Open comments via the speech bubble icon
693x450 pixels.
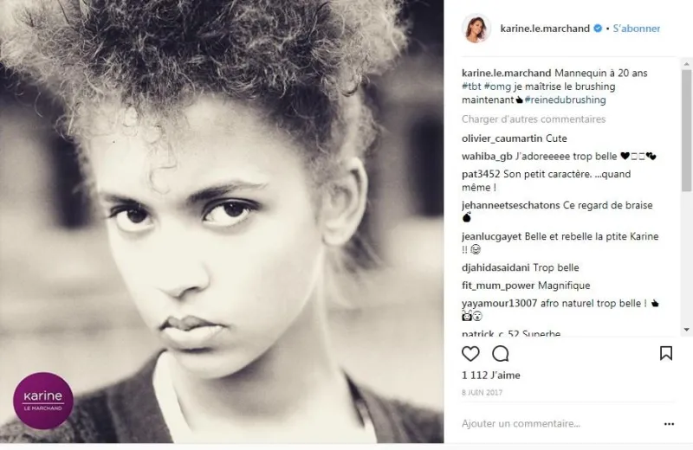click(501, 354)
